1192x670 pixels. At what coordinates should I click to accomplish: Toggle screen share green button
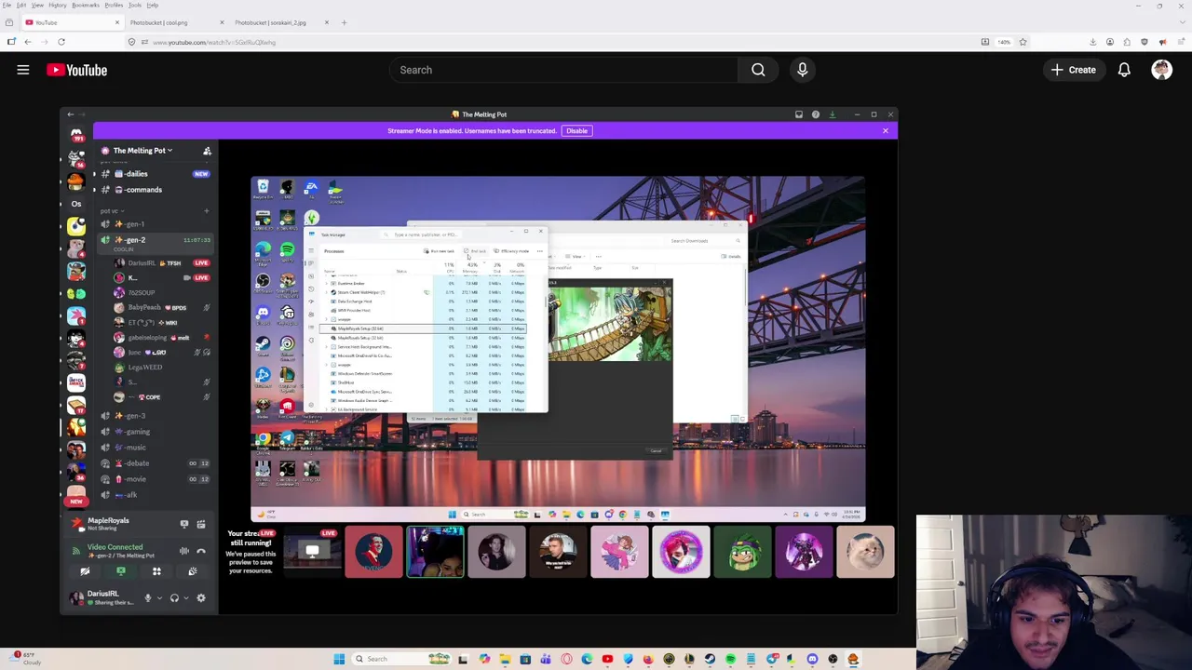[x=120, y=571]
